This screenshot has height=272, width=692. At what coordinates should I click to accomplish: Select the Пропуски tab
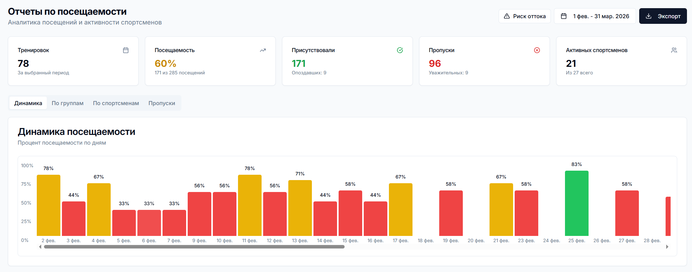click(x=162, y=103)
